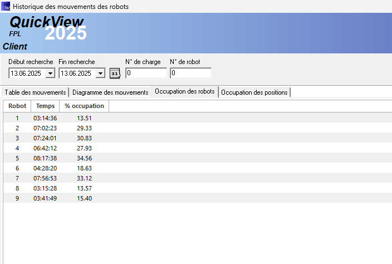
Task: Open the Début recherche date dropdown arrow
Action: 50,74
